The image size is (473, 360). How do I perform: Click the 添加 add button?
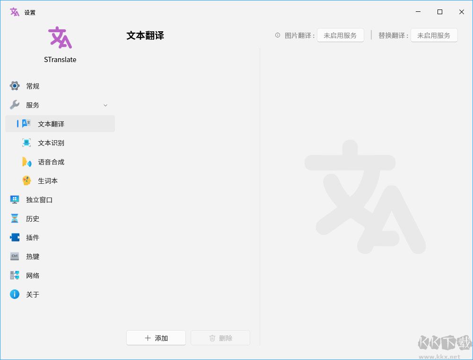click(x=156, y=338)
